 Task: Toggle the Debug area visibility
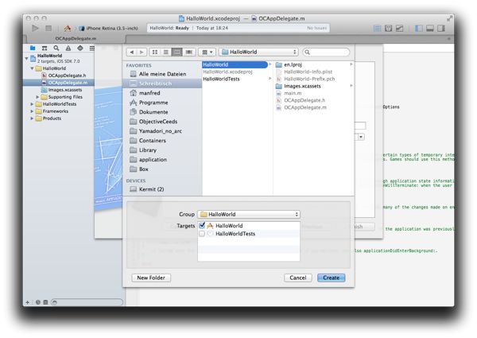tap(430, 29)
